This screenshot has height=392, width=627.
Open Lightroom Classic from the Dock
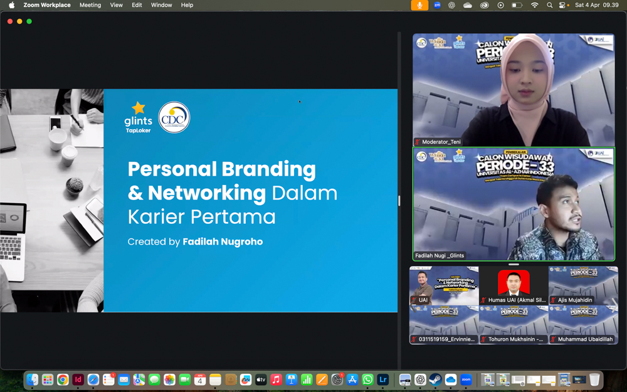click(382, 379)
